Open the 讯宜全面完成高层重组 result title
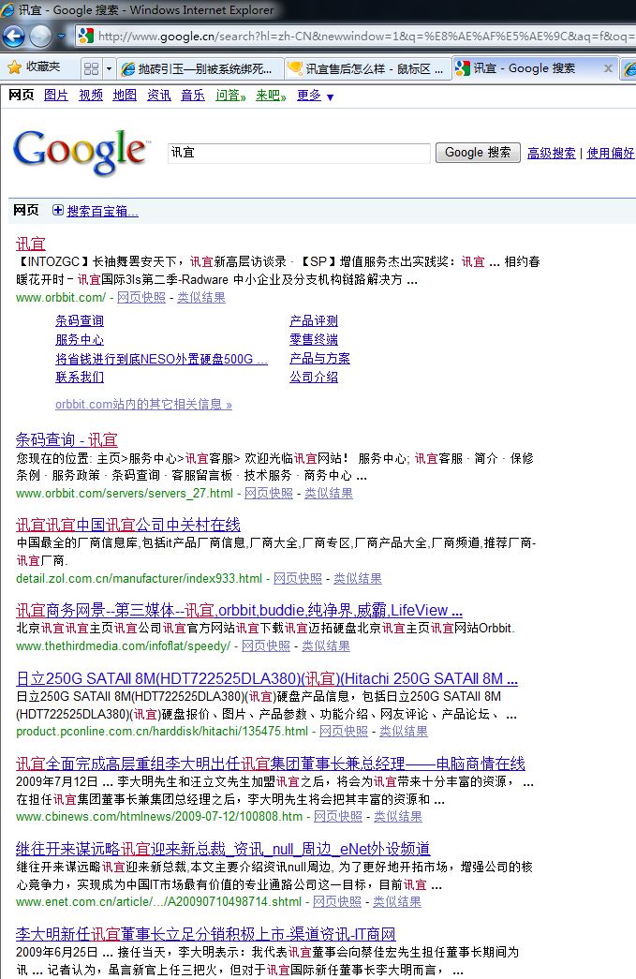The width and height of the screenshot is (636, 979). click(x=271, y=763)
